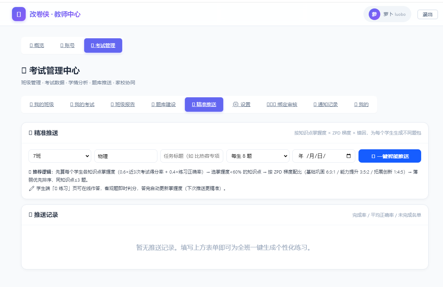Click the 任务标题 input field

click(192, 156)
